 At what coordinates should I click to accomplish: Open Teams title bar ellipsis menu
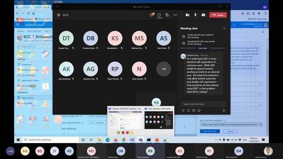[57, 7]
